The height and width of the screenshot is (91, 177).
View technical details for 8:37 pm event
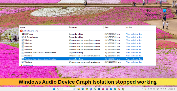point(134,43)
